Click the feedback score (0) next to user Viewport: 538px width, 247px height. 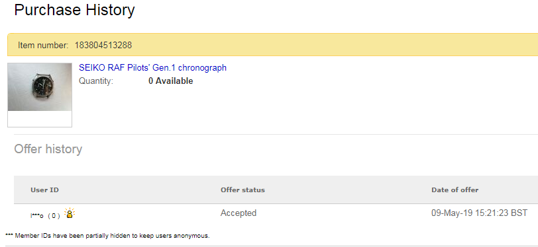54,216
